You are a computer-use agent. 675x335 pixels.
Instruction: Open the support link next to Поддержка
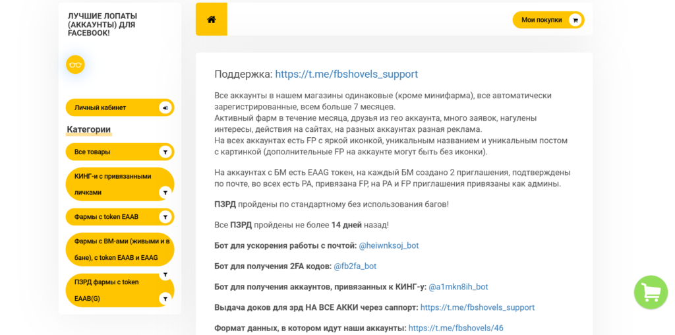click(x=346, y=75)
